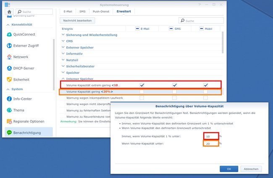The width and height of the screenshot is (273, 178).
Task: Click magnifier icon in event search box
Action: [x=182, y=21]
